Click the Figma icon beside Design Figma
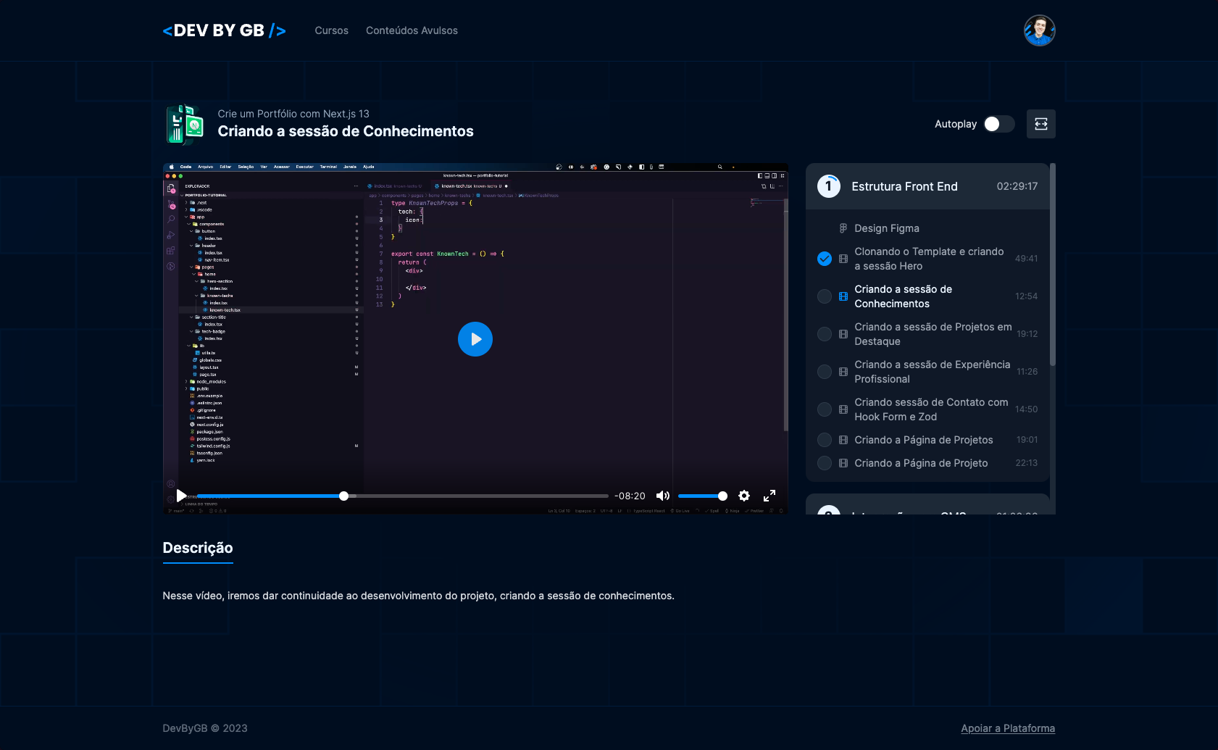The width and height of the screenshot is (1218, 750). coord(843,228)
